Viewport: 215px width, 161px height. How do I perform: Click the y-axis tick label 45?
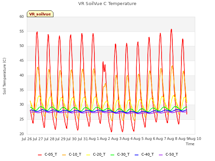coord(21,60)
